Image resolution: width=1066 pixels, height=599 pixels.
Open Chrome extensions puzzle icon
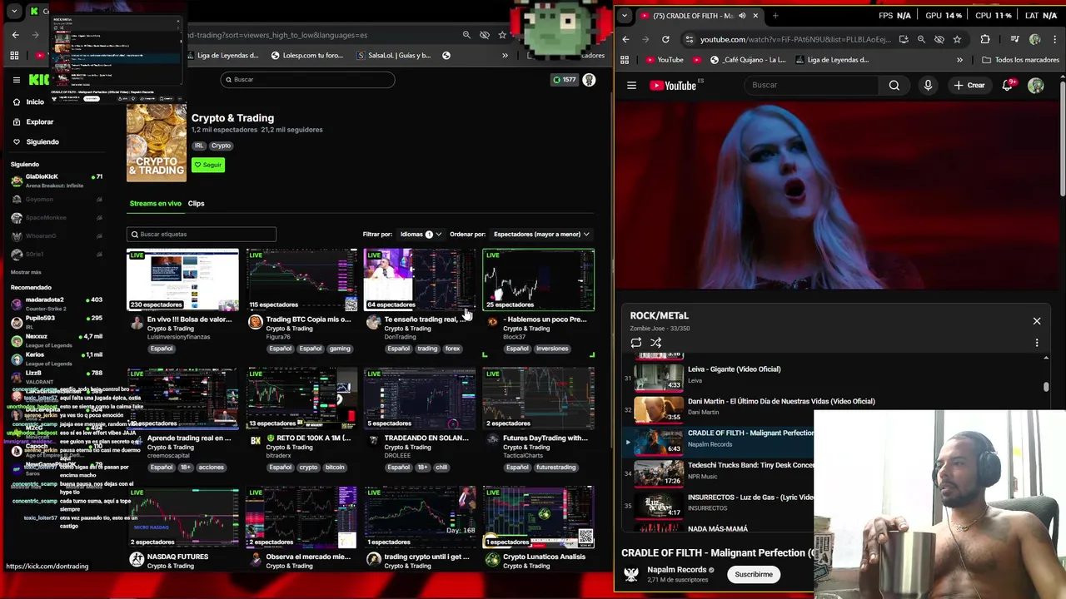click(x=985, y=39)
